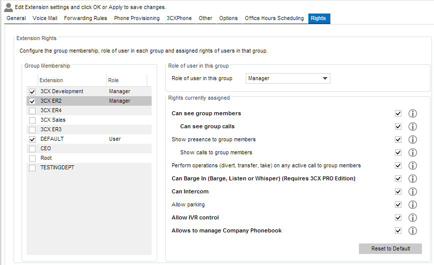Viewport: 434px width, 265px height.
Task: Open info for Perform operations on active calls
Action: tap(412, 166)
